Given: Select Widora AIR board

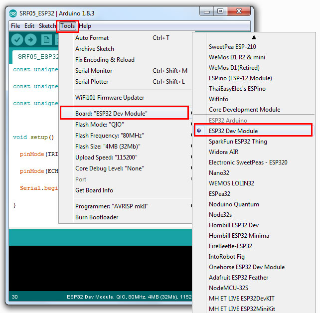Looking at the screenshot, I should click(254, 152).
